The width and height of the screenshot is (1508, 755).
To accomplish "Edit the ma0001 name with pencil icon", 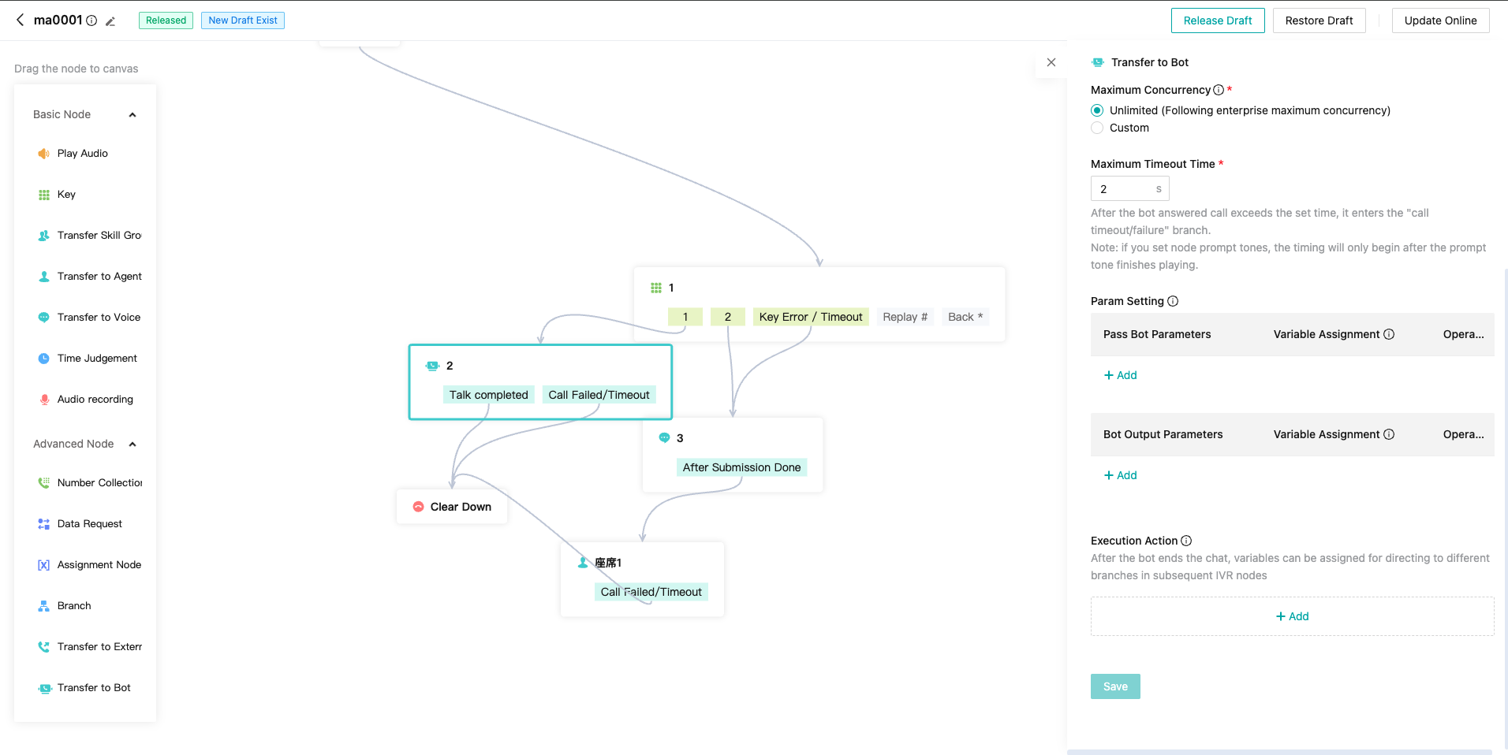I will click(x=110, y=21).
